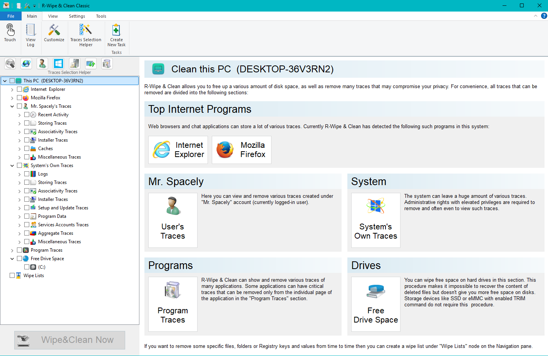Check the Caches checkbox
This screenshot has width=548, height=356.
pos(27,149)
